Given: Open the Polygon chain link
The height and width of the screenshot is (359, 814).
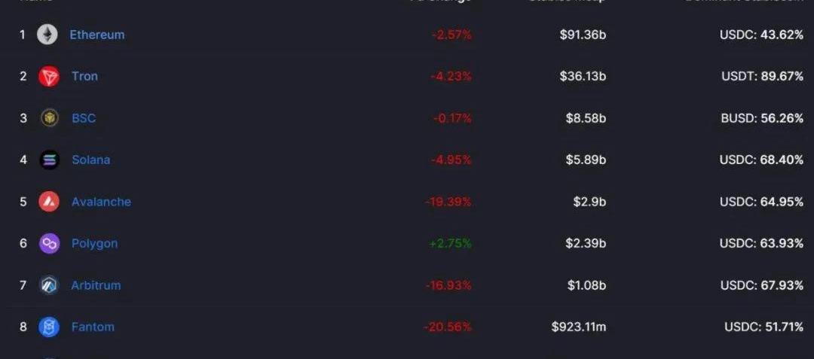Looking at the screenshot, I should 94,243.
